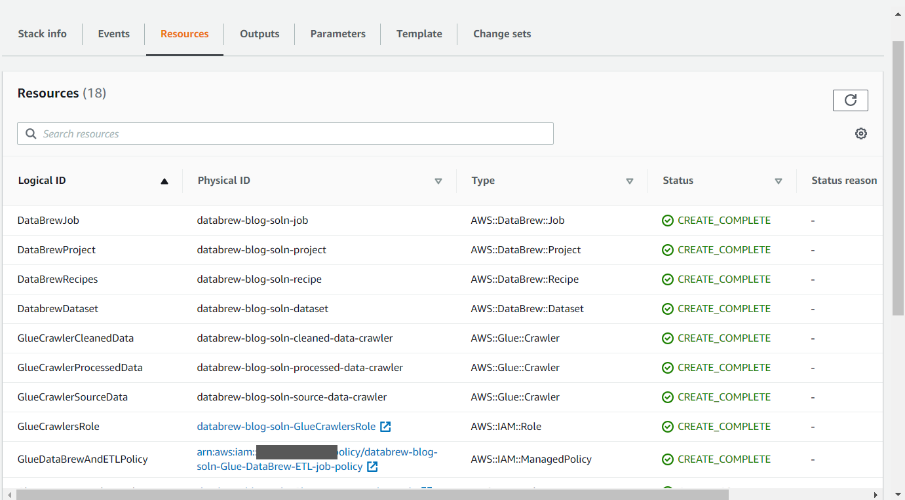
Task: Sort by Logical ID ascending arrow
Action: 164,181
